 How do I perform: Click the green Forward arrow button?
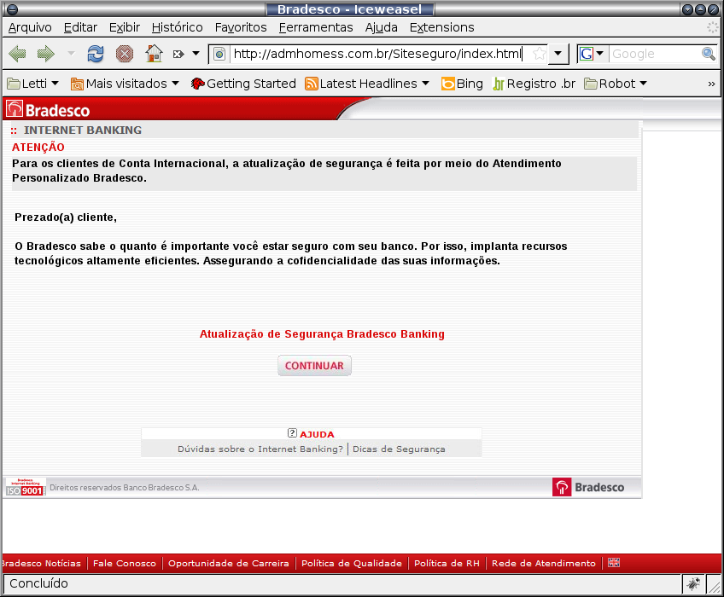click(x=46, y=54)
